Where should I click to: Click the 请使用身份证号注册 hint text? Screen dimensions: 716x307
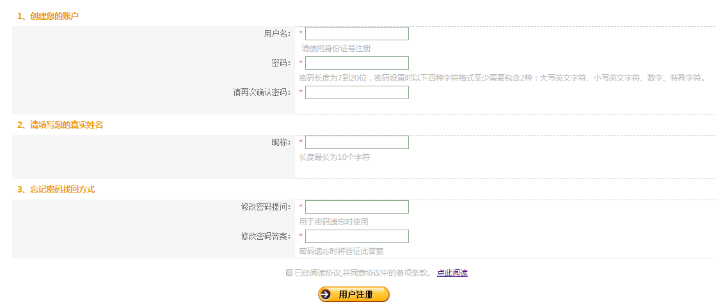coord(336,48)
